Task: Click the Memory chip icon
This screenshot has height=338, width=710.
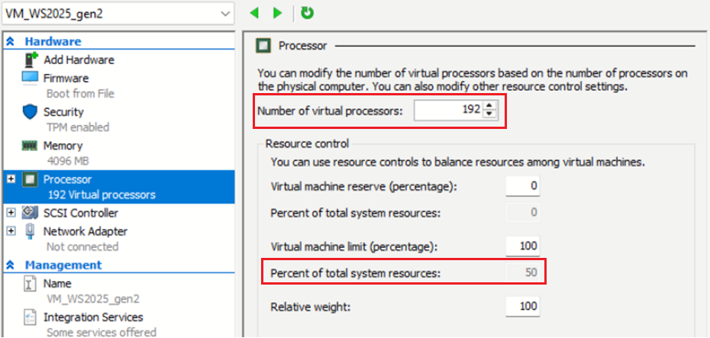Action: 30,146
